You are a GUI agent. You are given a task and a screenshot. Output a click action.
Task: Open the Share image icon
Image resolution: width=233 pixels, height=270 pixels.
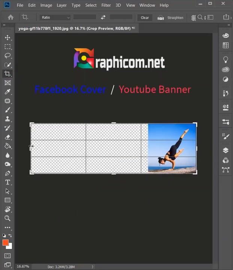pyautogui.click(x=226, y=17)
